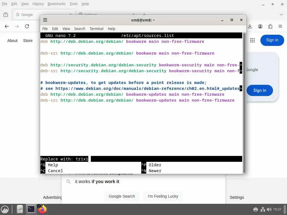
Task: Click the nano title /etc/apt/sources.list
Action: point(147,36)
